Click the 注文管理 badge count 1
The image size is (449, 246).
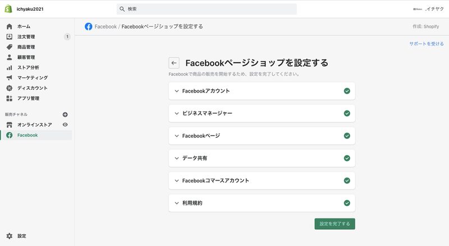pyautogui.click(x=67, y=36)
